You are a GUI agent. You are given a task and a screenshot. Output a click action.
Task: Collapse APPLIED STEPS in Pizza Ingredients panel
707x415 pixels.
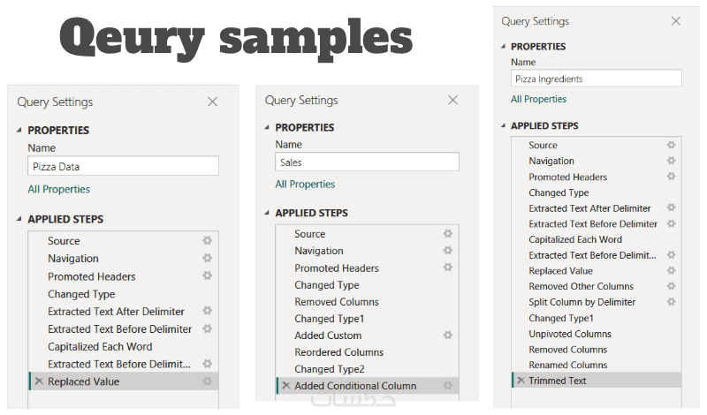[x=504, y=126]
